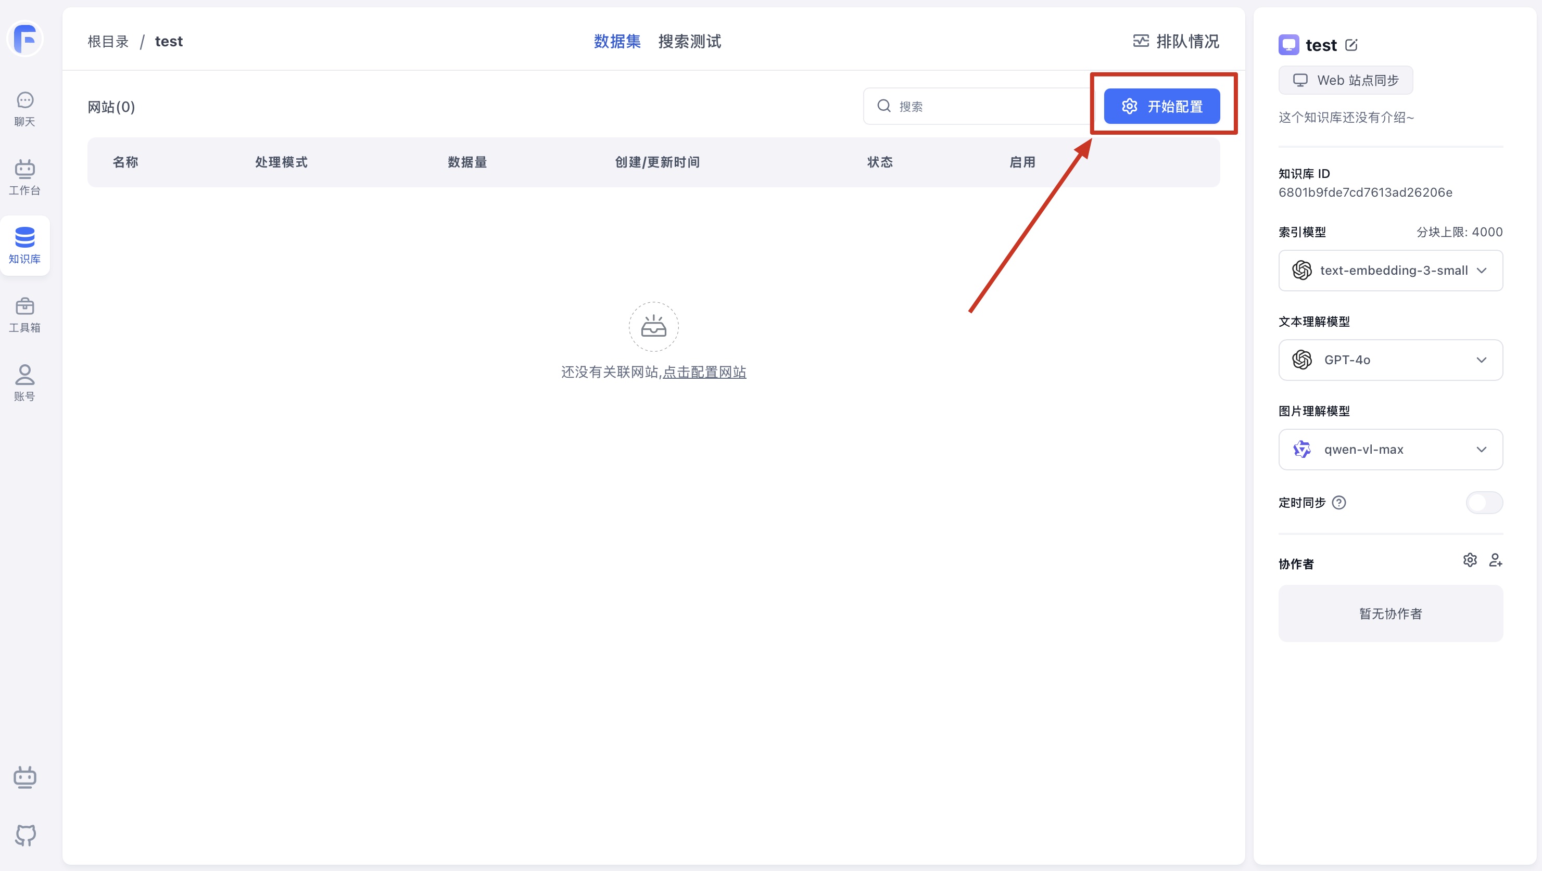
Task: Expand the text-embedding-3-small index model dropdown
Action: (x=1390, y=271)
